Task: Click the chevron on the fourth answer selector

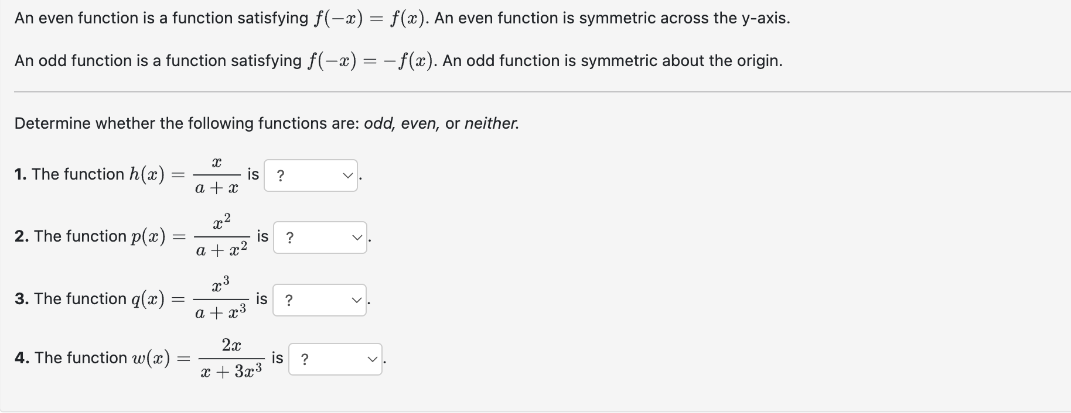Action: tap(371, 359)
